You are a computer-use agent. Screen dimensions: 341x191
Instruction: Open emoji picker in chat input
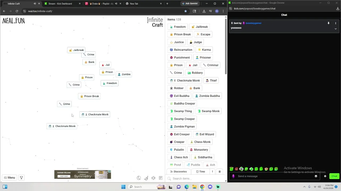(x=316, y=176)
